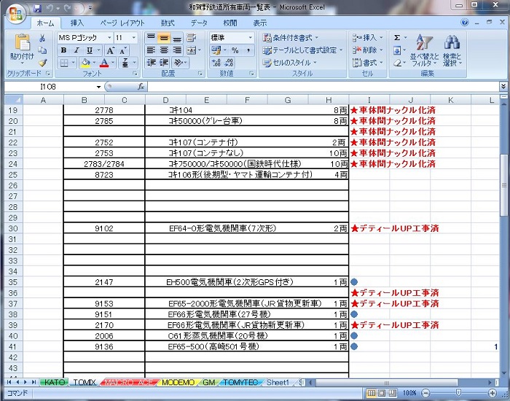
Task: Adjust the zoom slider handle
Action: click(458, 393)
